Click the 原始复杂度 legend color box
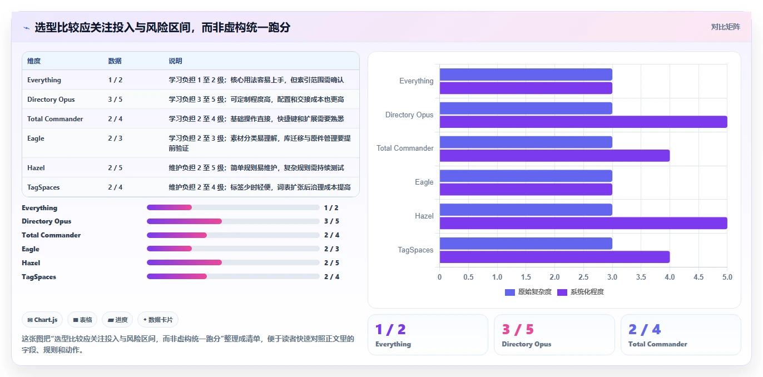This screenshot has width=763, height=377. [510, 292]
